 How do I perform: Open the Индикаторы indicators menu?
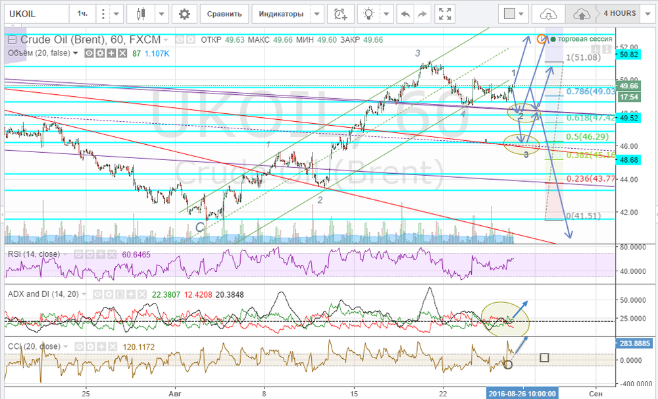[x=281, y=14]
